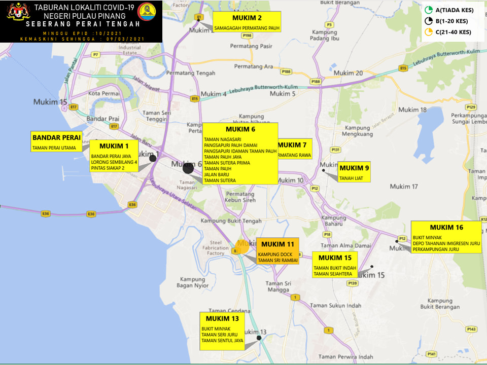Click the P143 road shield

tap(471, 330)
